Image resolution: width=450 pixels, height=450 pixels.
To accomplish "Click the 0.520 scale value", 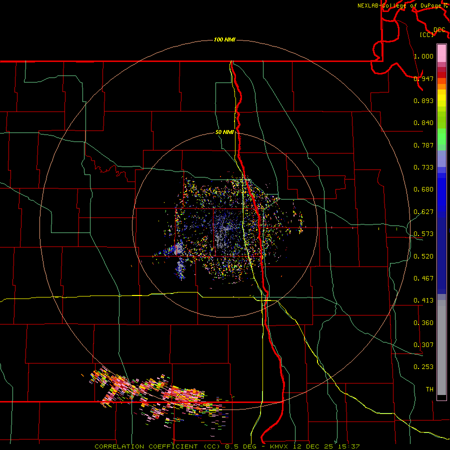I will click(423, 256).
